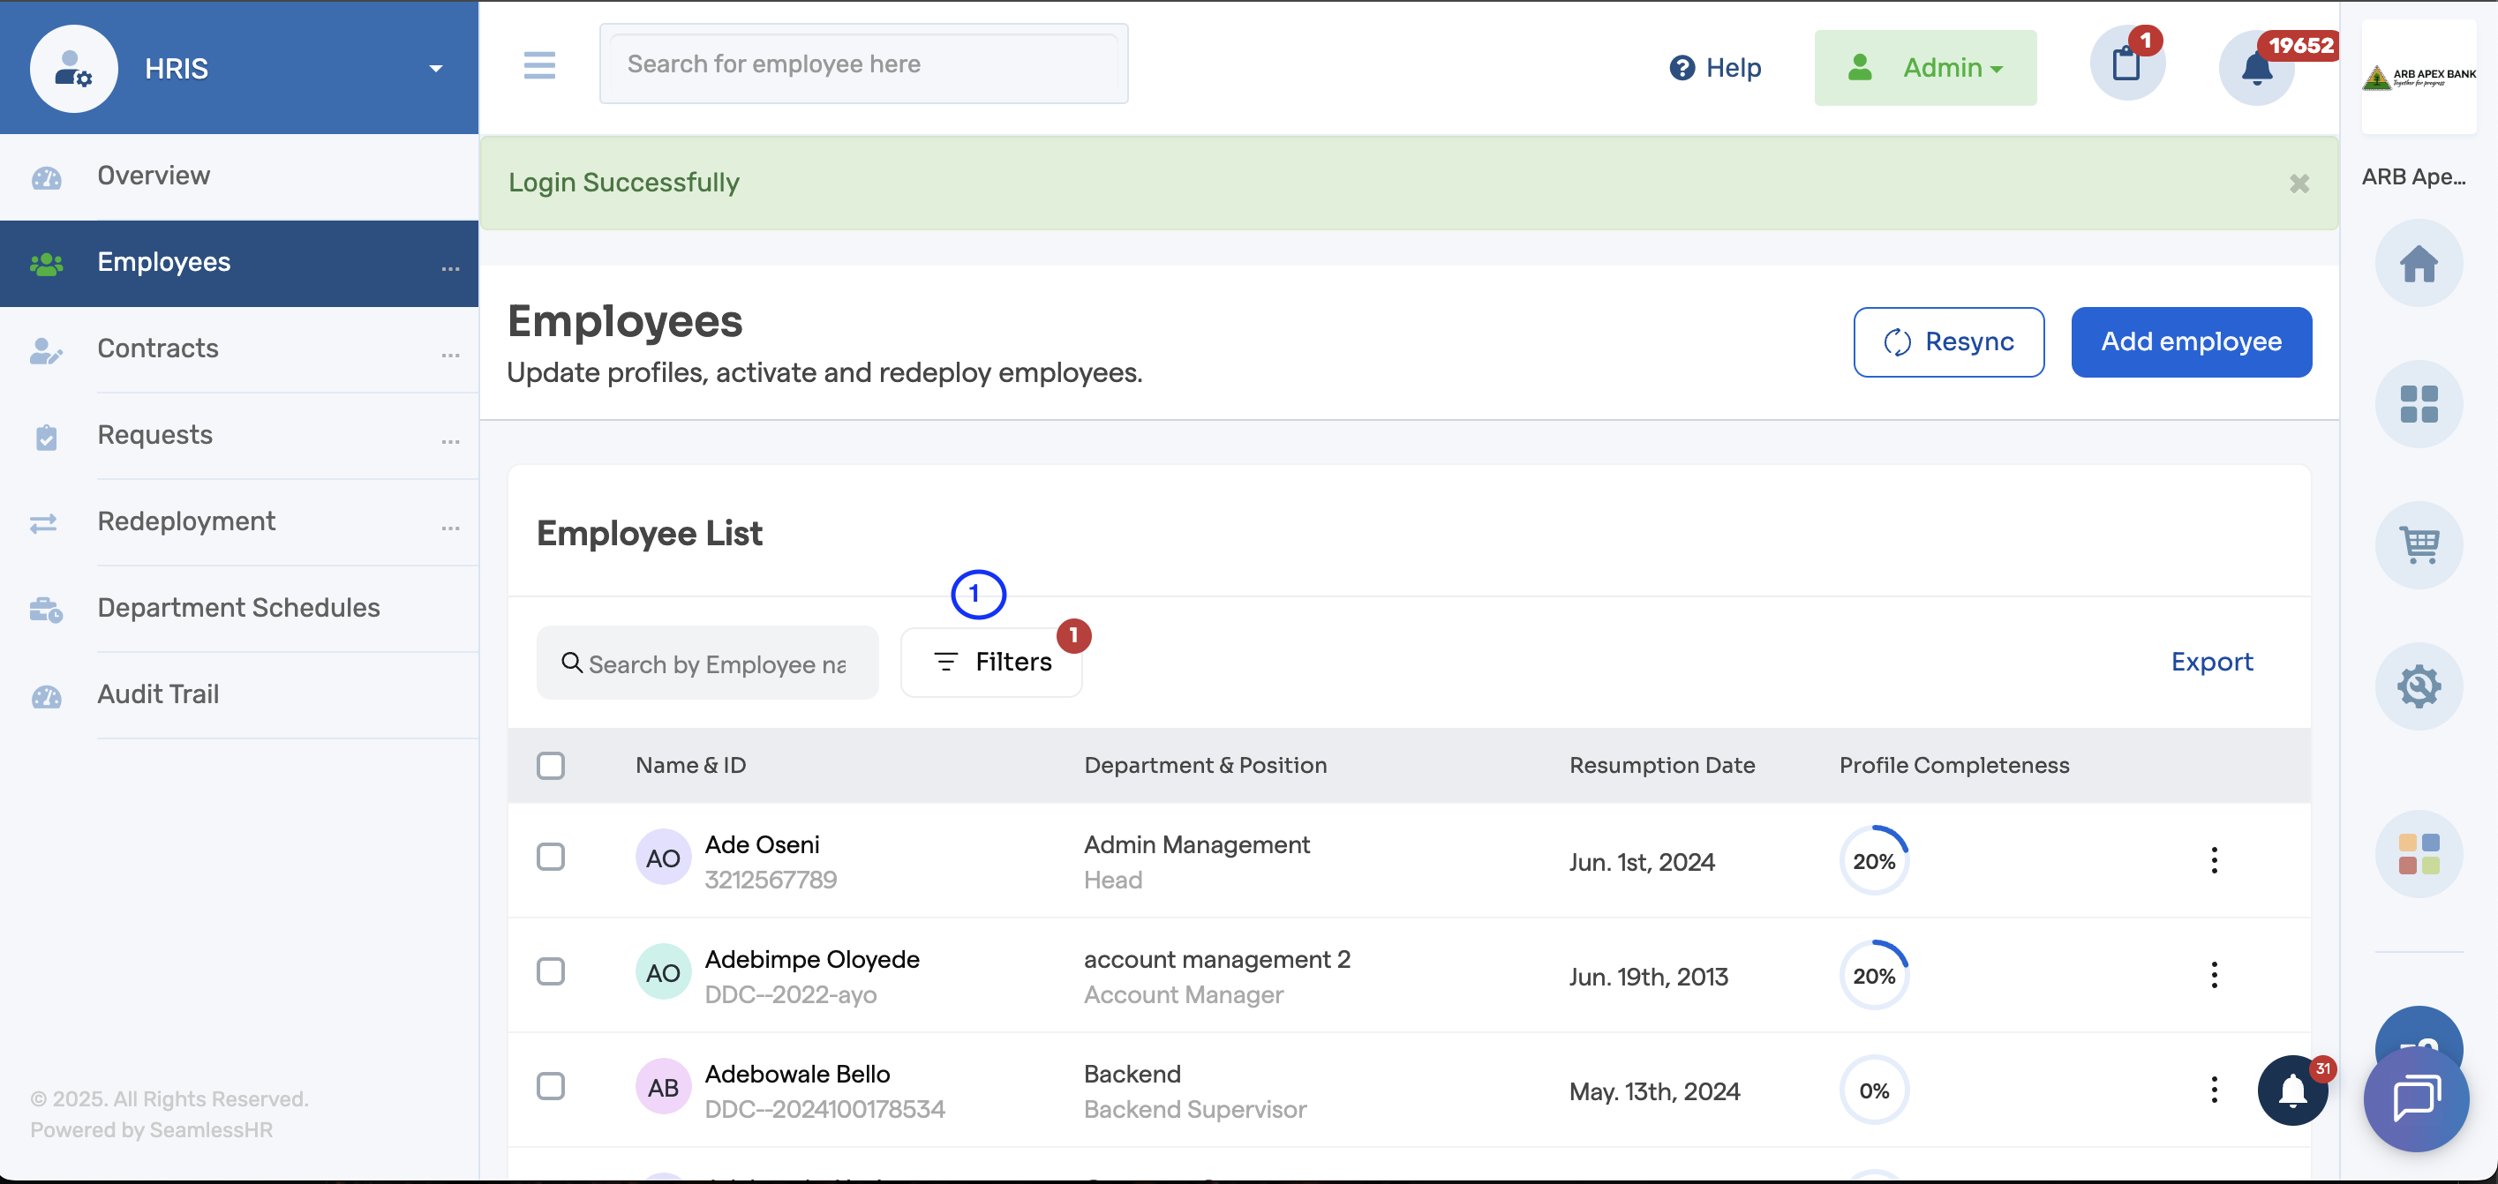Viewport: 2498px width, 1184px height.
Task: Open Ade Oseni's employee name link
Action: tap(761, 845)
